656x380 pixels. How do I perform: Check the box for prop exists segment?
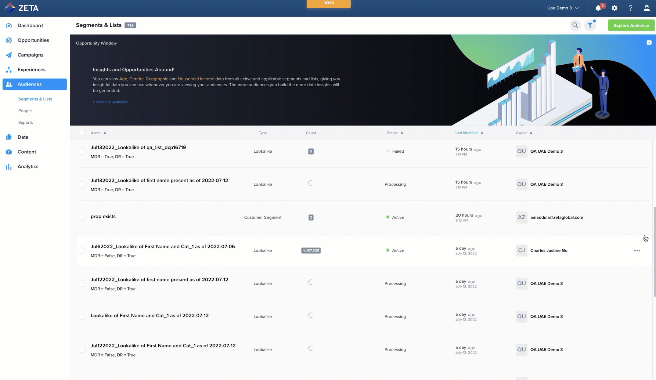click(82, 217)
